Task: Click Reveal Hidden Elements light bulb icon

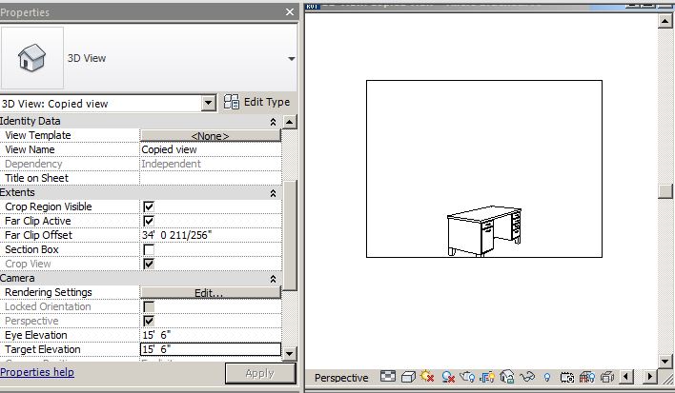Action: (546, 377)
